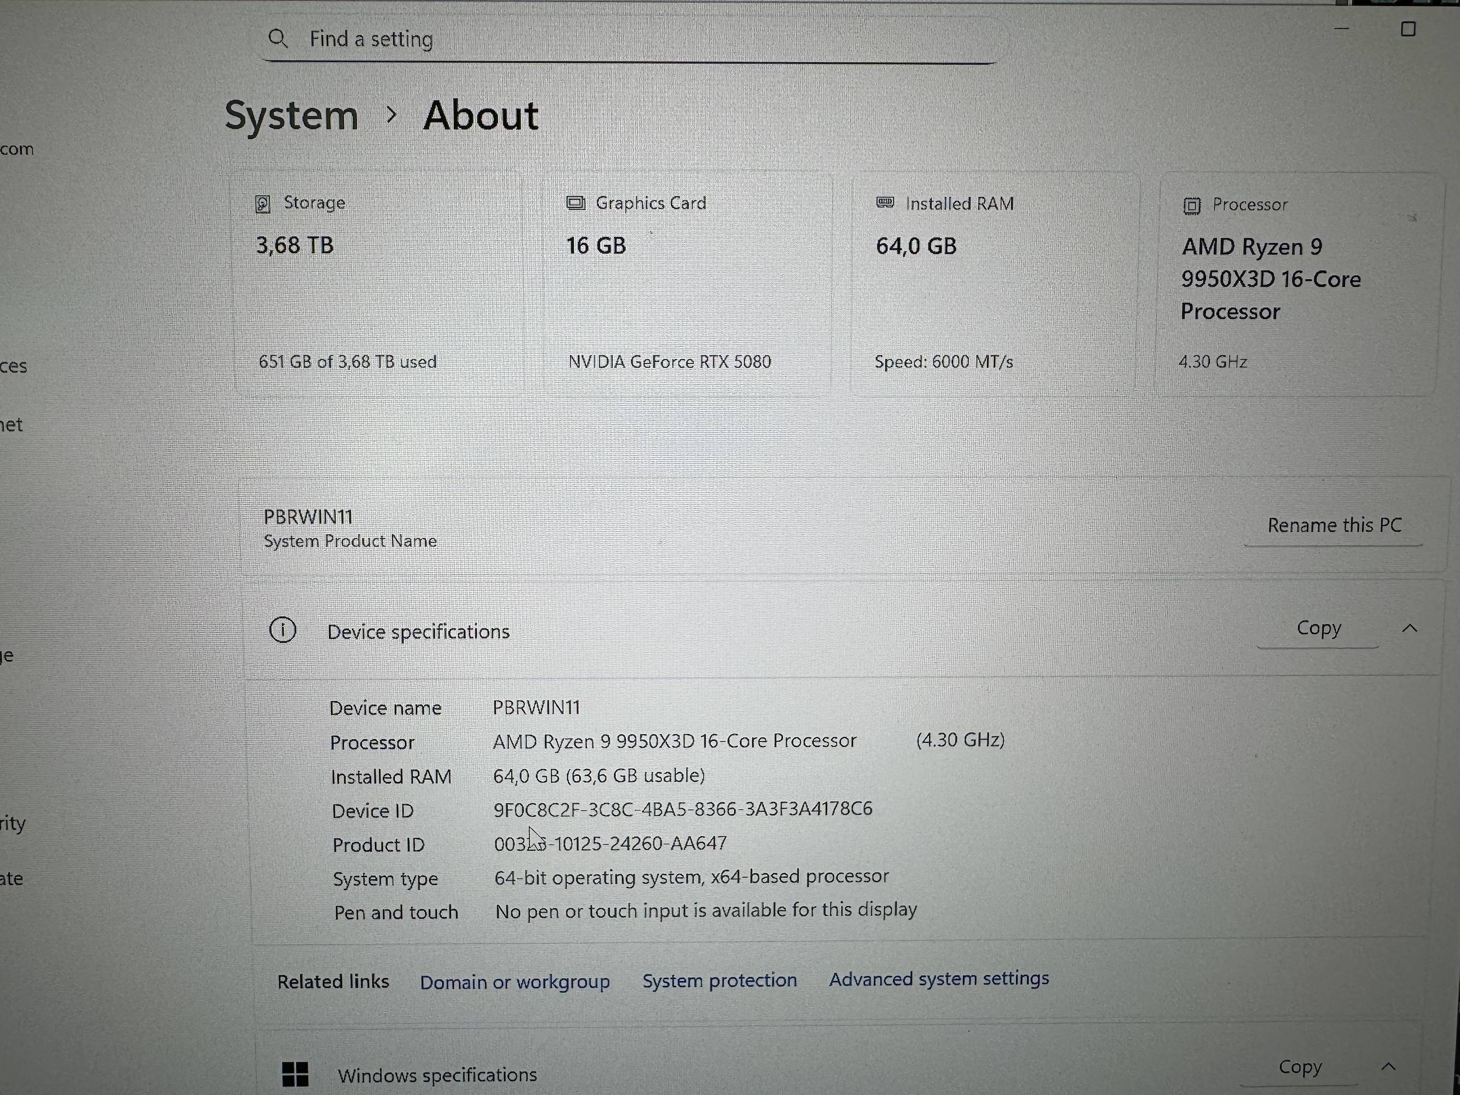Collapse the Windows specifications section
This screenshot has height=1095, width=1460.
[x=1389, y=1067]
